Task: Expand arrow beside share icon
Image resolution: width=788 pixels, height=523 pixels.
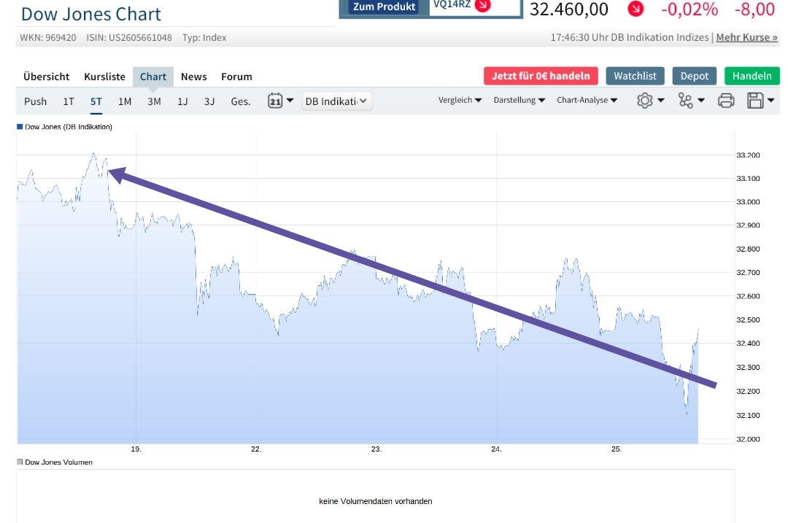Action: [701, 101]
